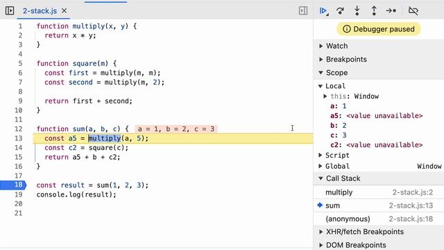Click 'function multiply(x, y)' declaration

(x=86, y=26)
